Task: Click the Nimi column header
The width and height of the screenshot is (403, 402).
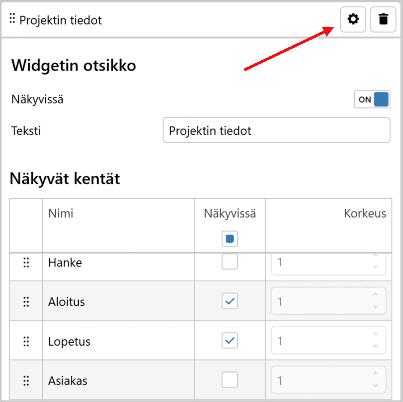Action: point(61,214)
